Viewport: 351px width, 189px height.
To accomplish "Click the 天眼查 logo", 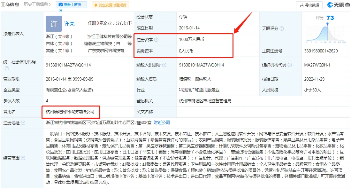I will coord(339,5).
